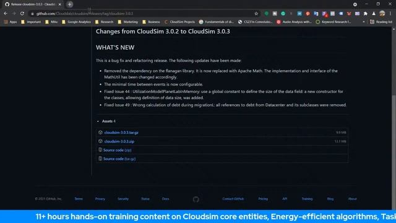Open the Status footer link
Viewport: 396px width, 223px height.
[x=145, y=199]
